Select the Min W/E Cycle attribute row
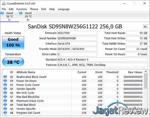The width and height of the screenshot is (150, 118). [73, 93]
